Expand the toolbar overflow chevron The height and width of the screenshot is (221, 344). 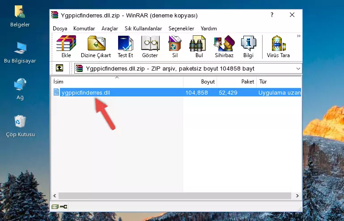click(x=298, y=36)
